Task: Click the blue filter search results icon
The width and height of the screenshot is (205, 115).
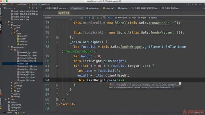Action: [109, 18]
